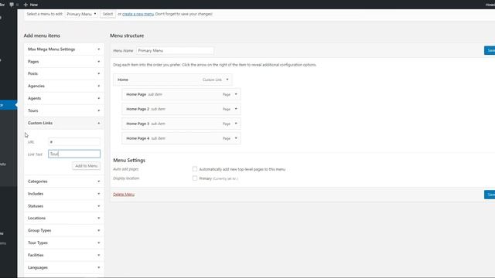Viewport: 495px width, 278px height.
Task: Expand the Home Page sub item arrow
Action: (236, 94)
